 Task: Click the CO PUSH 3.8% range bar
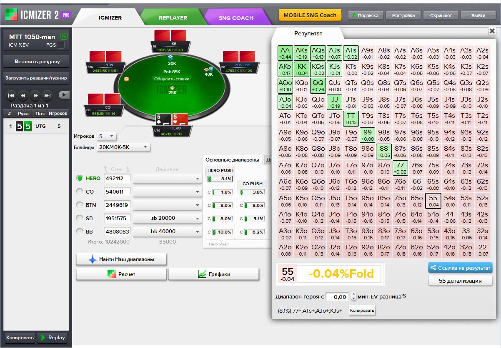[x=252, y=192]
